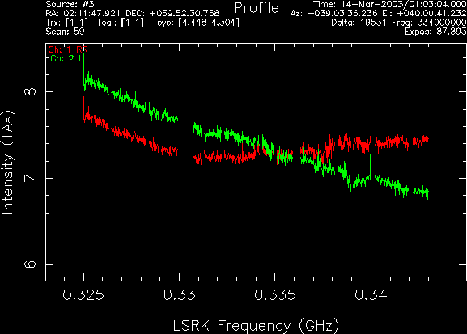This screenshot has height=334, width=467.
Task: Click the y-axis tick label 6
Action: [30, 264]
